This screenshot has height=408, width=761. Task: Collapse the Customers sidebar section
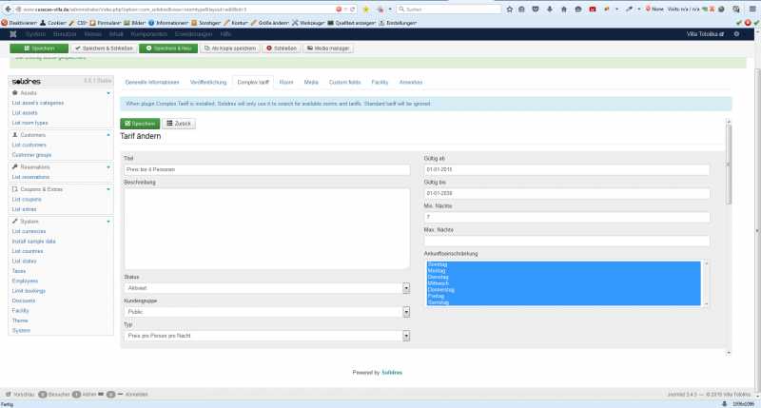click(108, 134)
